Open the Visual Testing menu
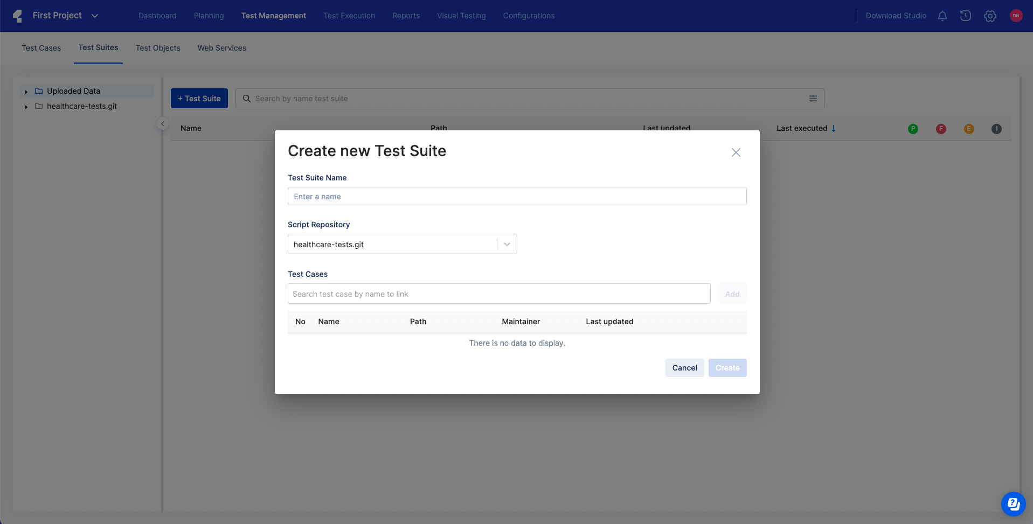The width and height of the screenshot is (1033, 524). 461,16
